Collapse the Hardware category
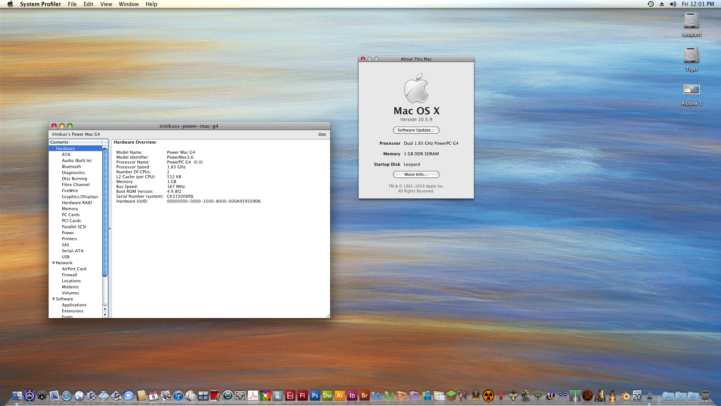The image size is (721, 406). click(53, 148)
